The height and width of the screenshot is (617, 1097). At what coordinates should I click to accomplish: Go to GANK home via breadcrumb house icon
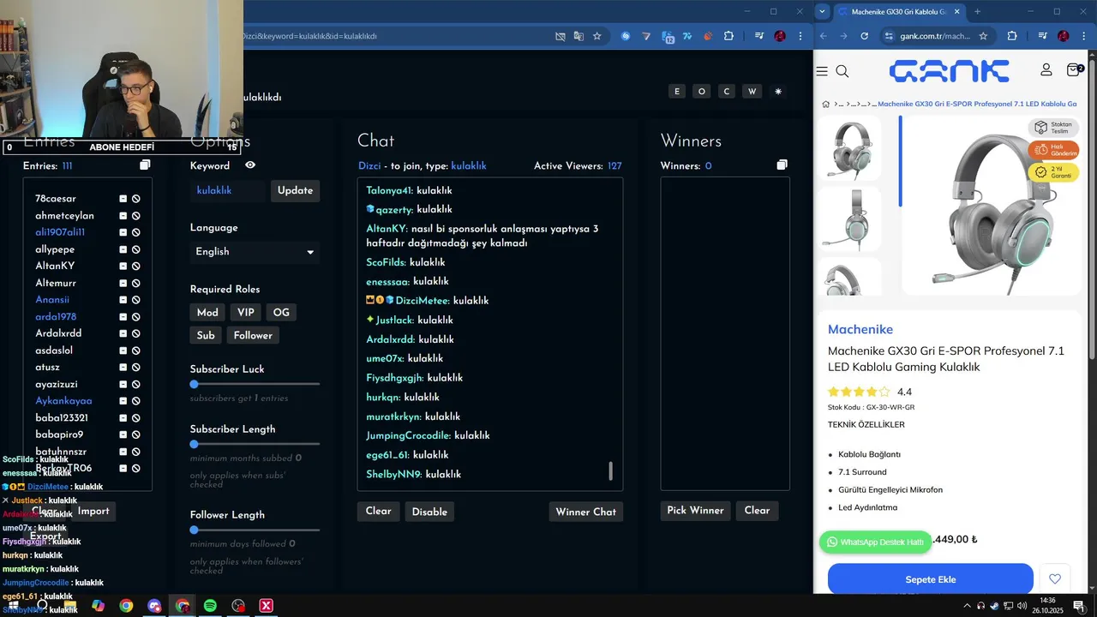pos(825,104)
